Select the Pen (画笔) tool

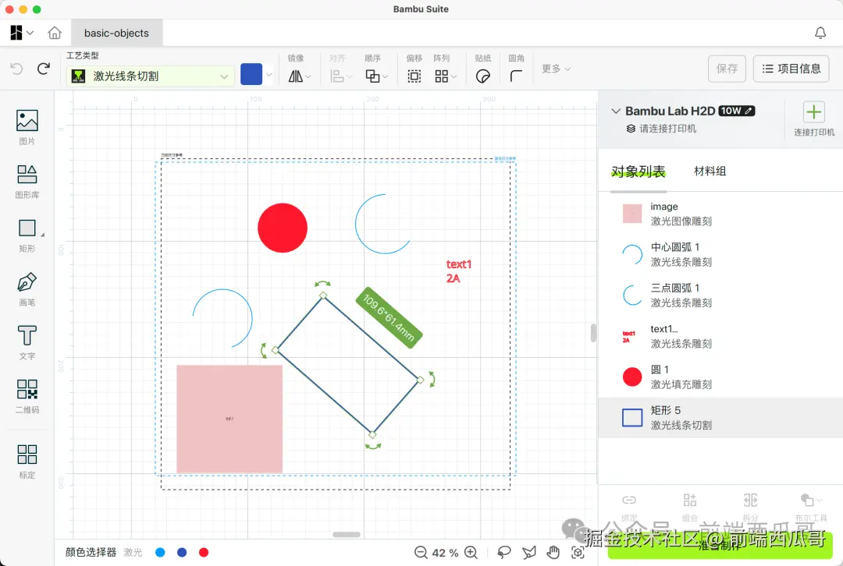[x=27, y=289]
